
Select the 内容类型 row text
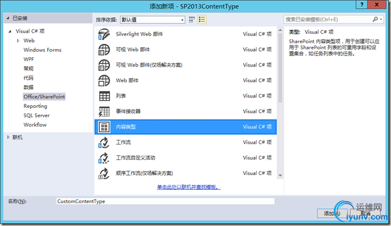[126, 127]
